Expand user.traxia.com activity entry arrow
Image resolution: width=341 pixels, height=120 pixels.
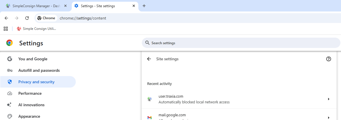329,99
